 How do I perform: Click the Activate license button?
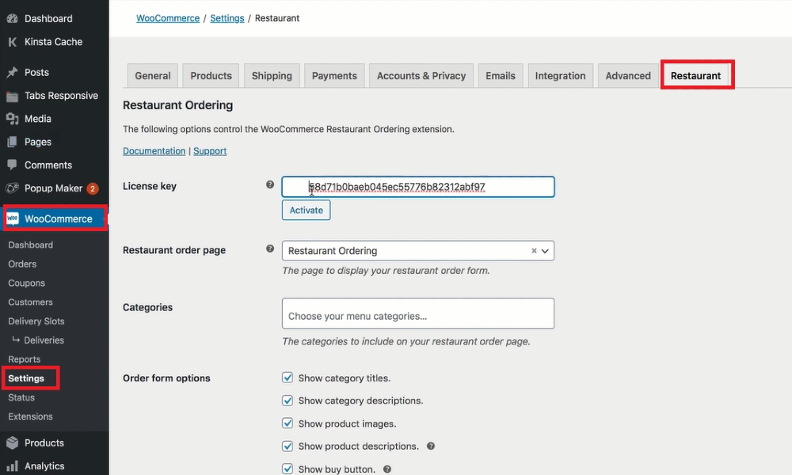[x=306, y=210]
